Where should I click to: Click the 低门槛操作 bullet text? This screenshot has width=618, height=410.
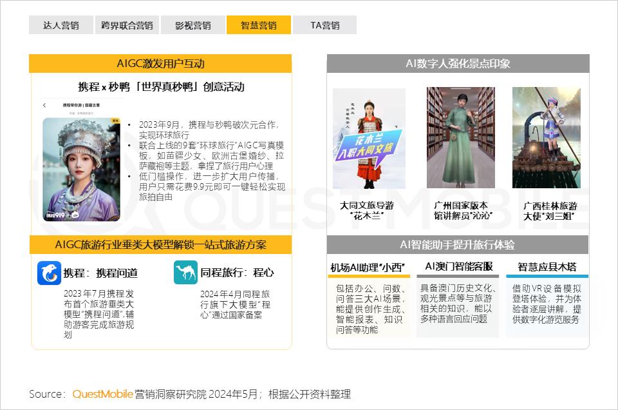pyautogui.click(x=212, y=187)
